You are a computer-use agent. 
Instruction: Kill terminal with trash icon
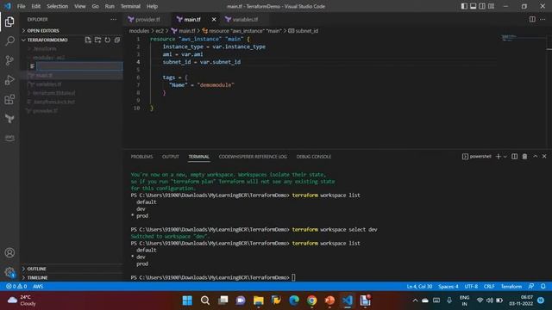(x=524, y=157)
